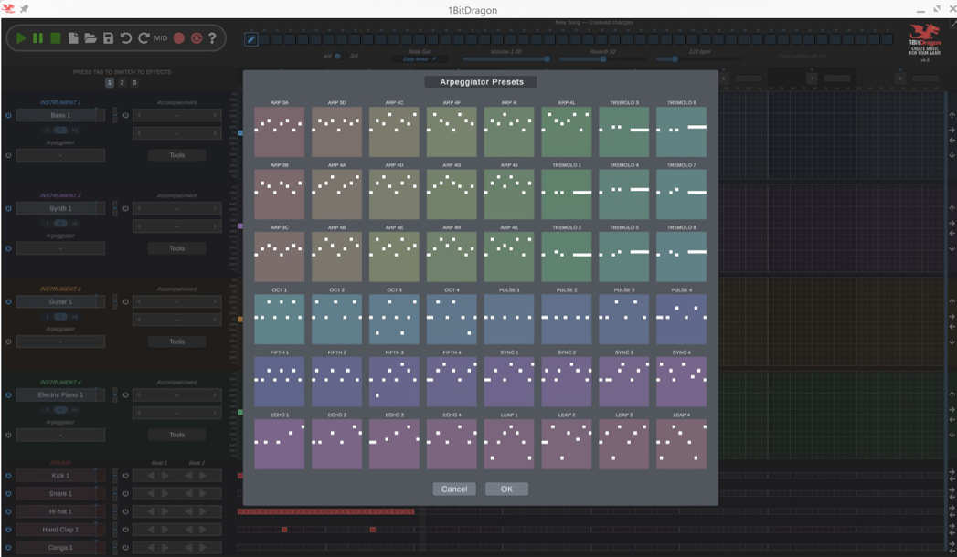Toggle power for the Conga 1 drum
The image size is (957, 557).
click(x=8, y=547)
